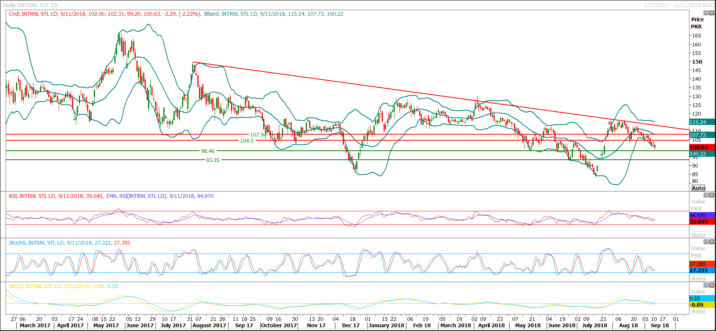This screenshot has height=331, width=716.
Task: Toggle Auto scaling on the StochS panel
Action: (x=698, y=279)
